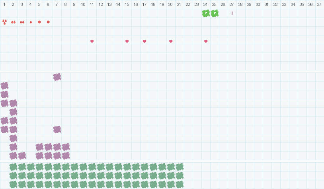This screenshot has width=324, height=189.
Task: Click the upper purple scribble in day 5 column
Action: [39, 147]
